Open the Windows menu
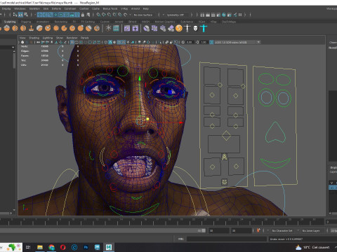337x252 pixels. pyautogui.click(x=20, y=8)
